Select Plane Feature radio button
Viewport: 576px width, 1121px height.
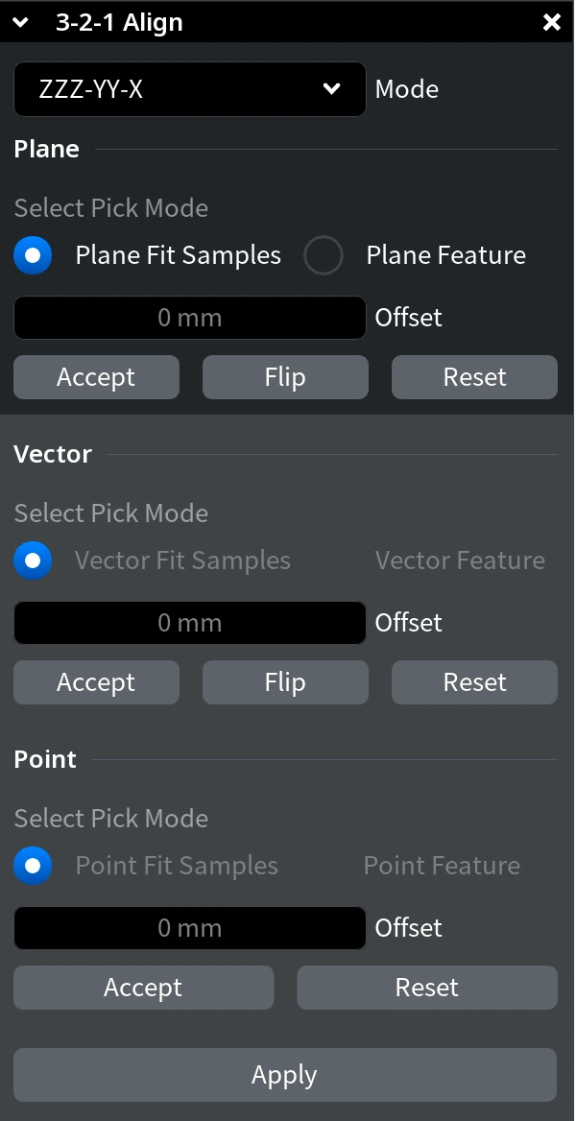(x=324, y=255)
